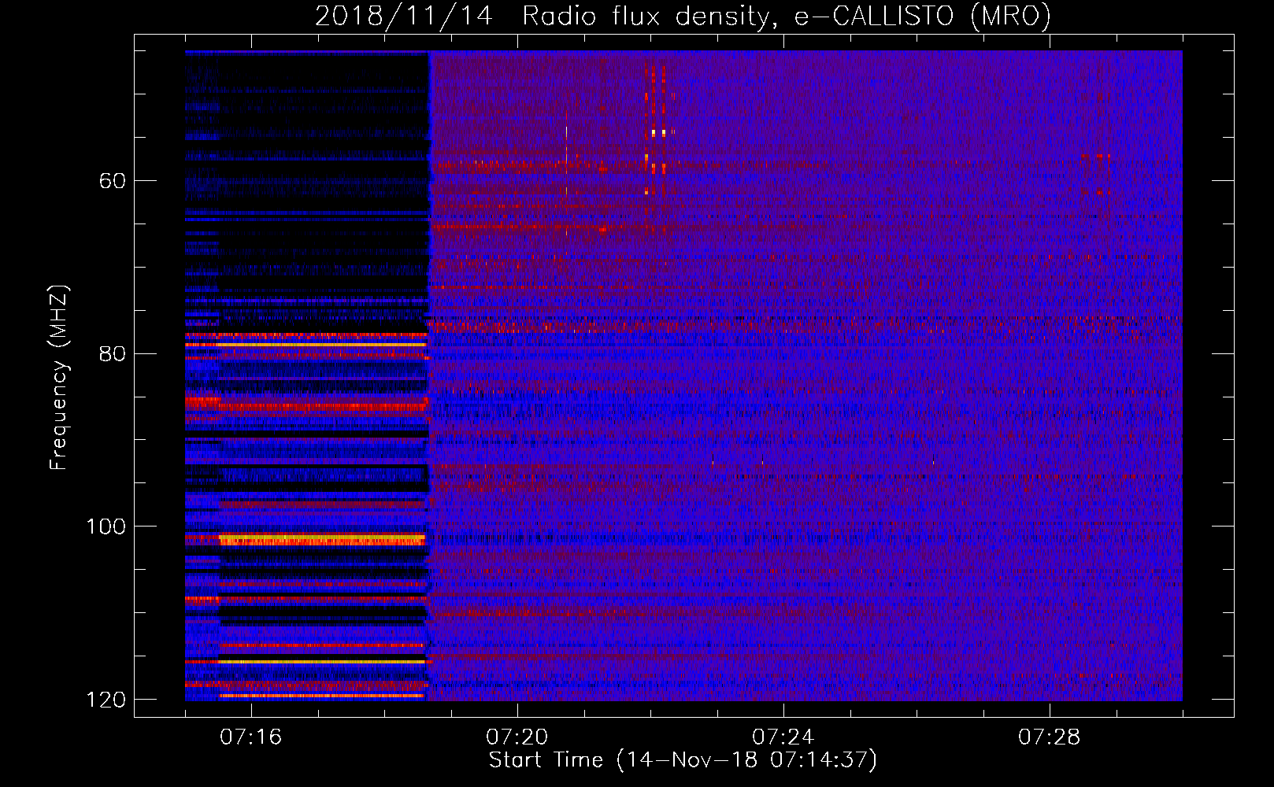Select the Frequency (MHZ) axis label
The height and width of the screenshot is (787, 1274).
[x=58, y=378]
